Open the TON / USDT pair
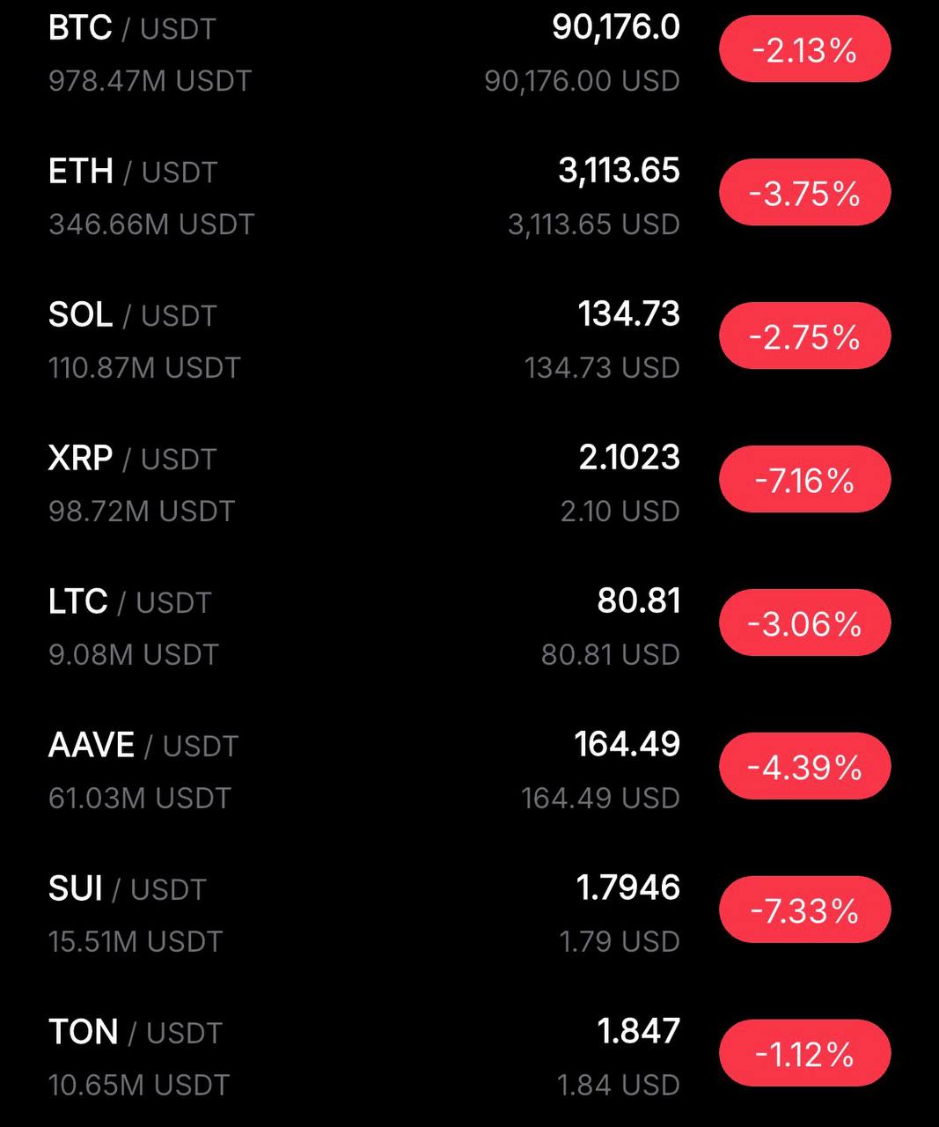 [x=136, y=1033]
